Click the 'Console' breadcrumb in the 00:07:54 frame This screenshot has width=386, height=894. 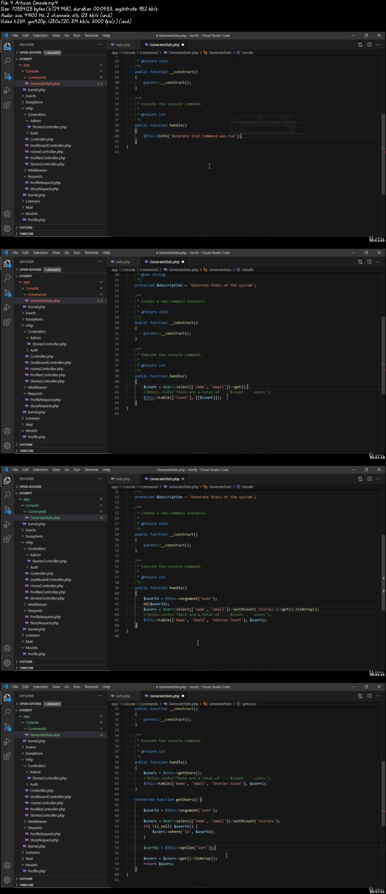(129, 704)
